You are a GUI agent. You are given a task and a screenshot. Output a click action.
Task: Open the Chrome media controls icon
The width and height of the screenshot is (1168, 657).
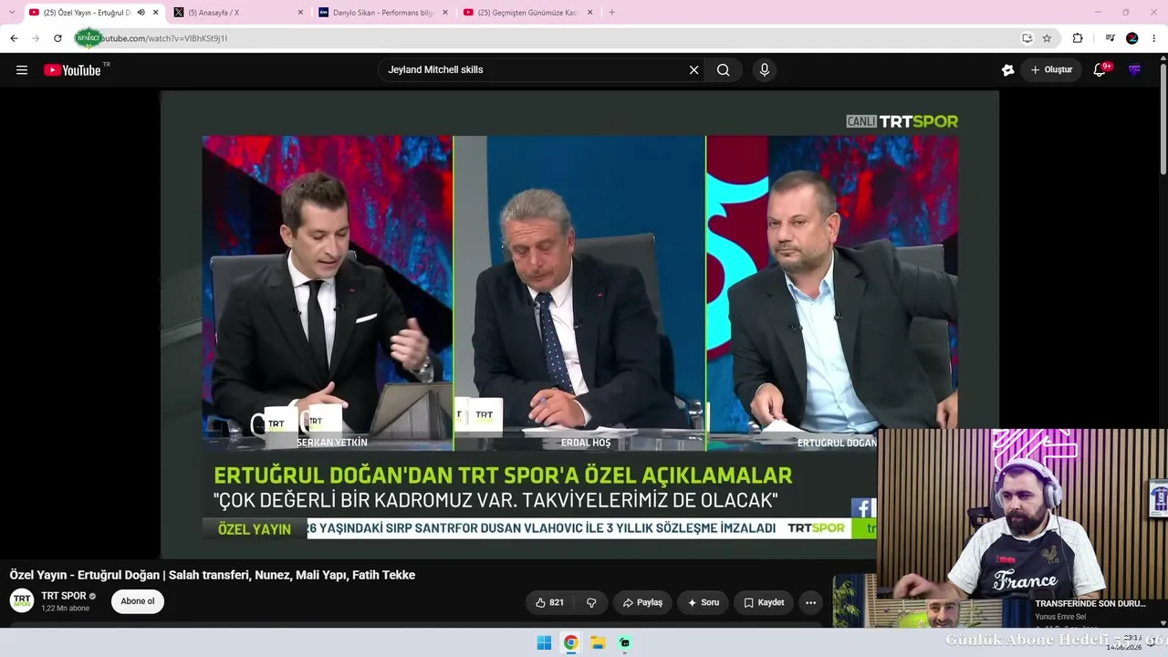[x=1110, y=38]
